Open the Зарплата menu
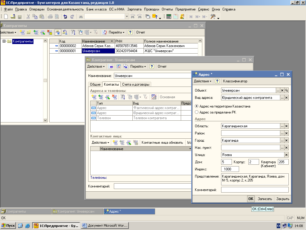The image size is (306, 230). [134, 9]
